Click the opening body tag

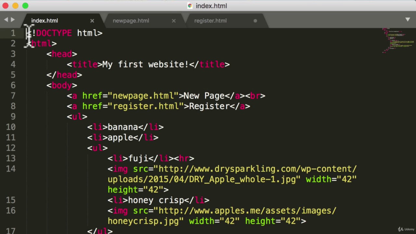pos(62,85)
